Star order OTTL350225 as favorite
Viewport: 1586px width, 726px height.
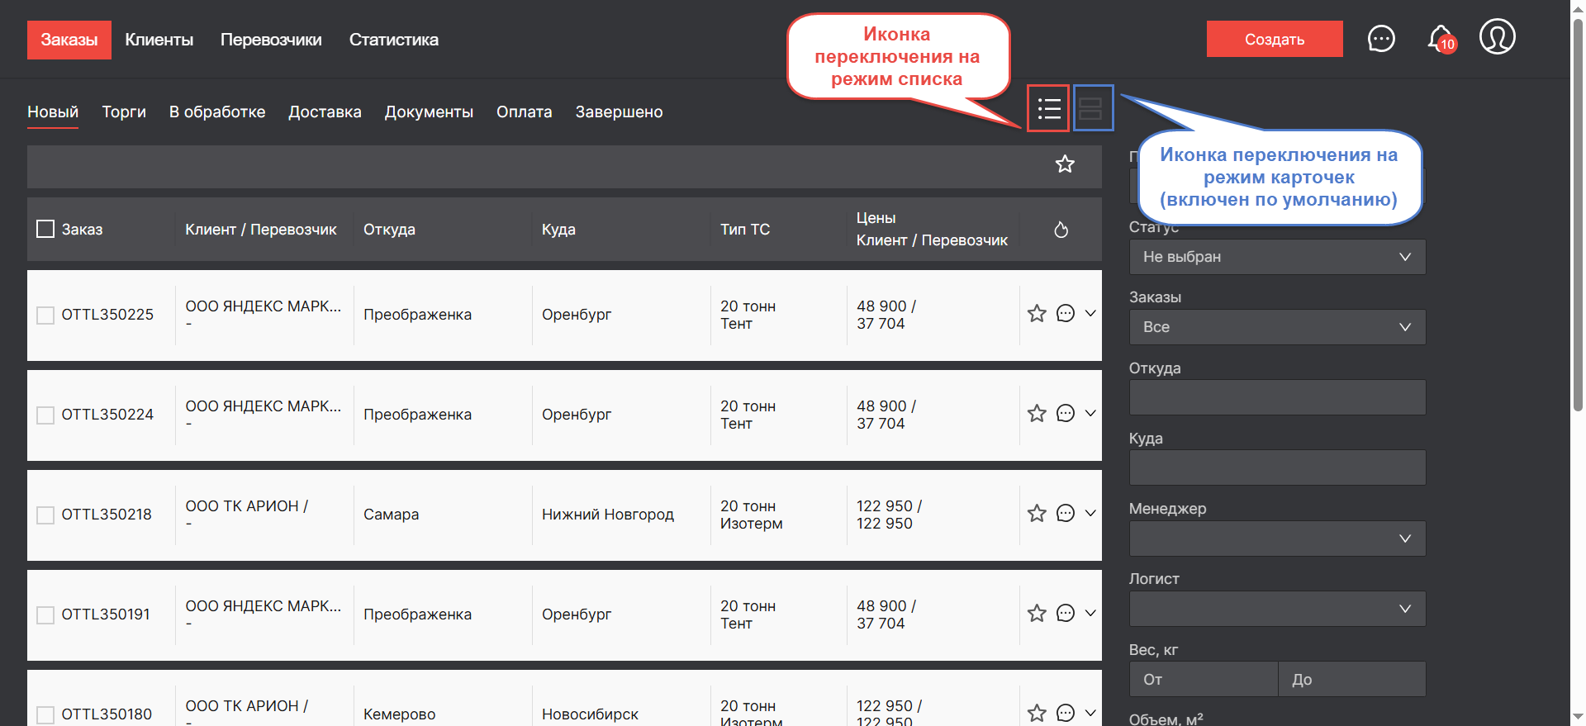(1037, 314)
